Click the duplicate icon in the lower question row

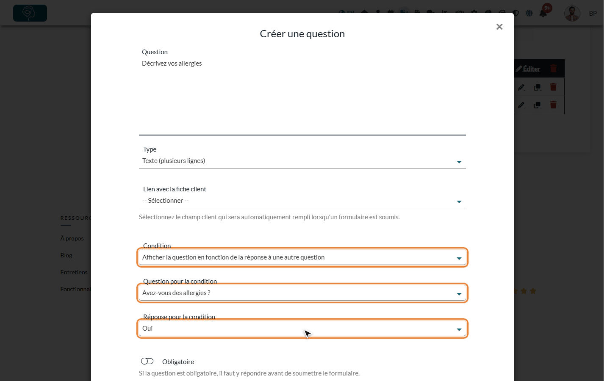tap(537, 105)
